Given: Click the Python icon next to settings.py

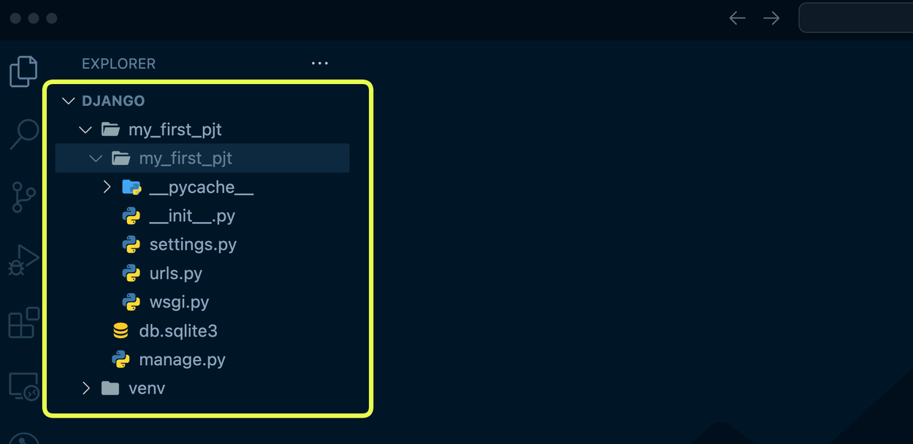Looking at the screenshot, I should 132,244.
